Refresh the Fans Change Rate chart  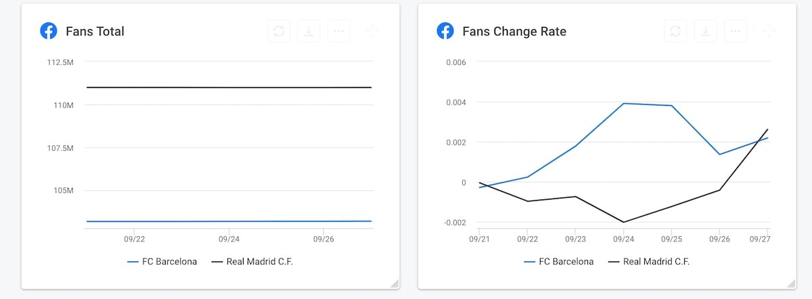tap(675, 31)
